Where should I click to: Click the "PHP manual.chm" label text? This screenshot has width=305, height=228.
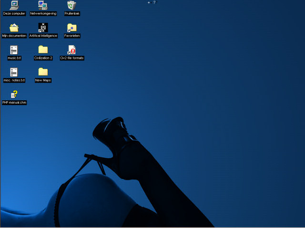(14, 103)
